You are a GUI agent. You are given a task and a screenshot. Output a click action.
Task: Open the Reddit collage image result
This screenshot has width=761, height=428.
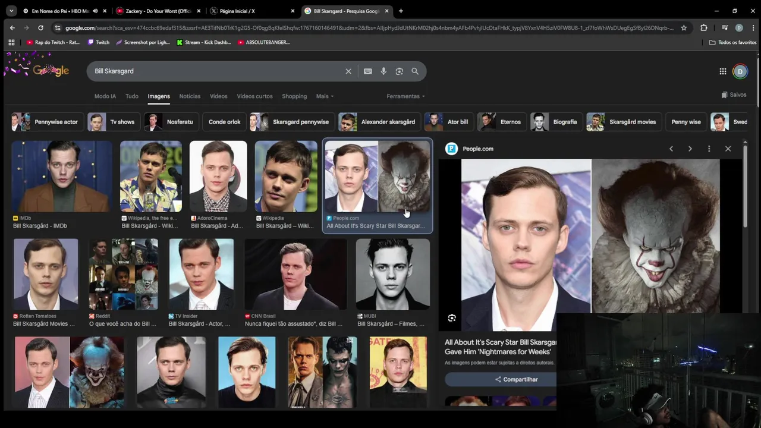[123, 275]
